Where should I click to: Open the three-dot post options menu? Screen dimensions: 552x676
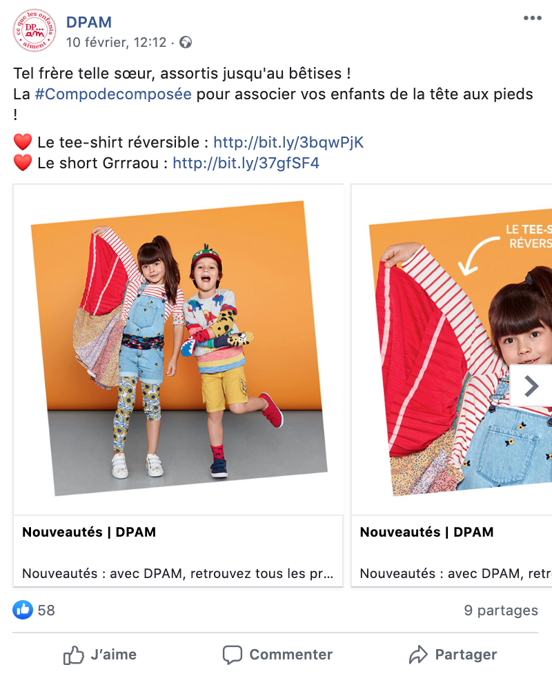point(532,18)
